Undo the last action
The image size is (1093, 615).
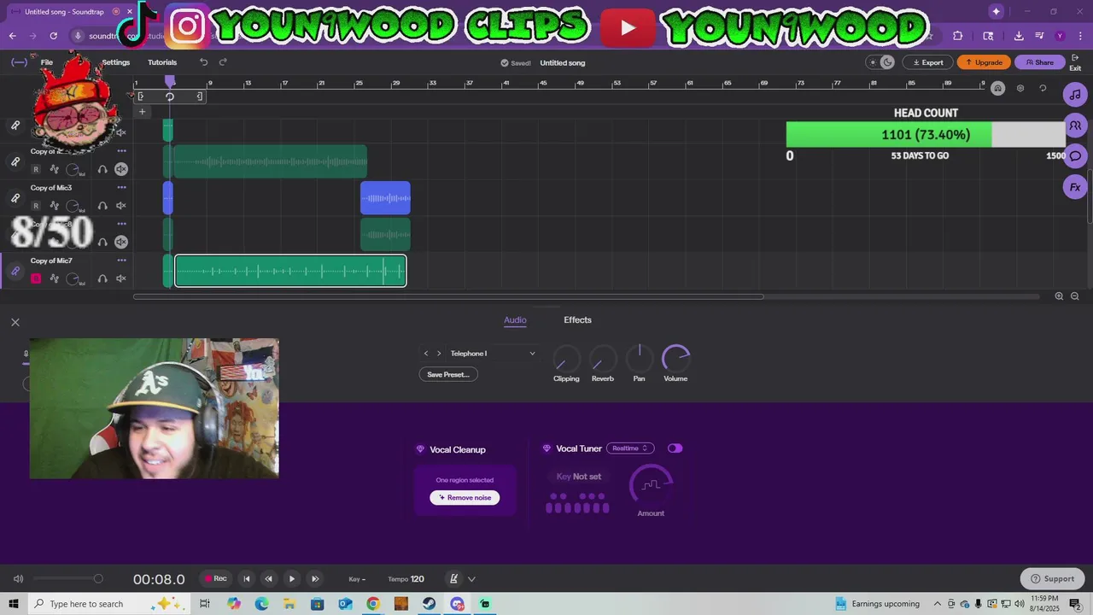tap(203, 62)
